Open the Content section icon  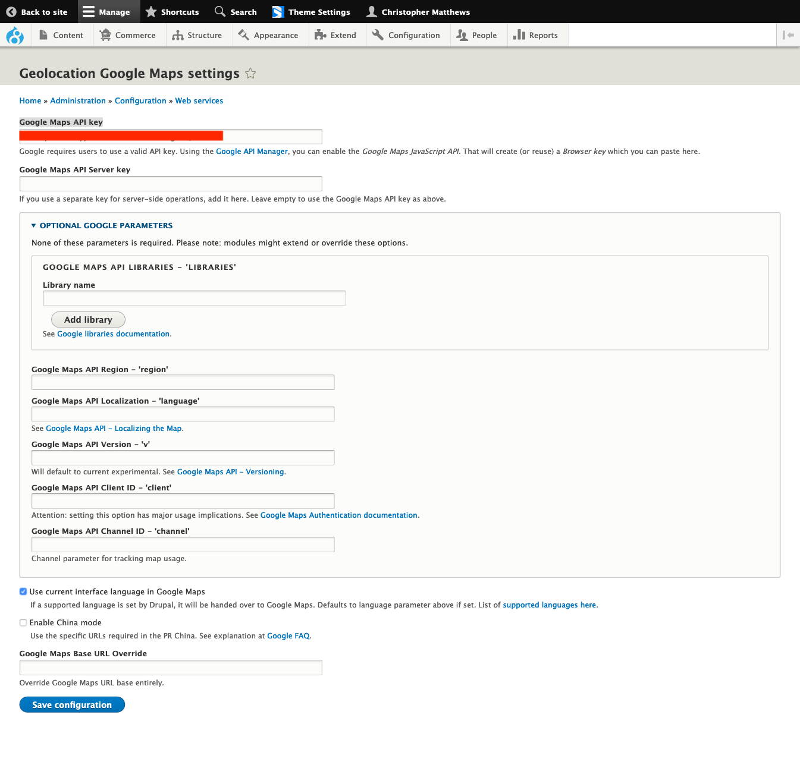point(44,35)
